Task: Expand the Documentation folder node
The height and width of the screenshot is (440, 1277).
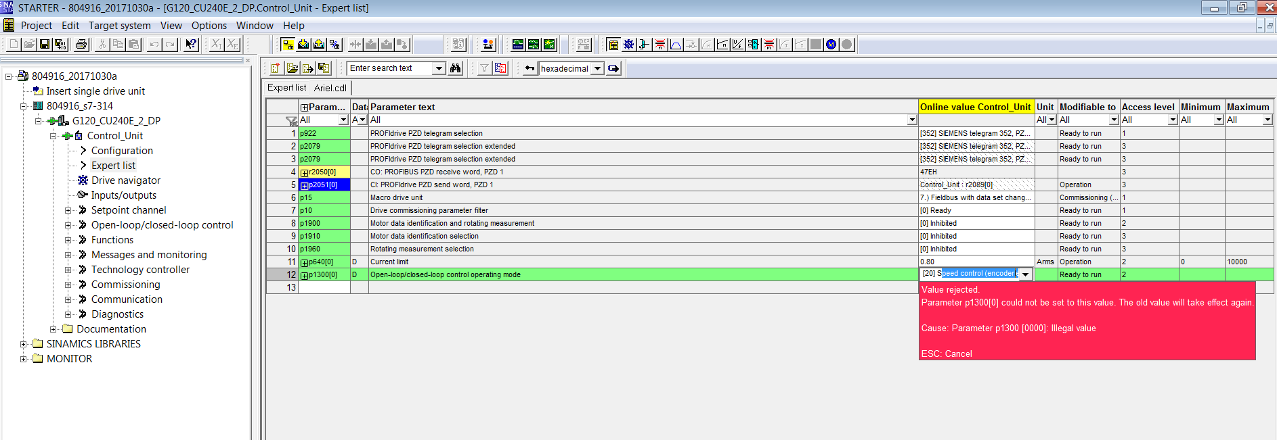Action: [x=53, y=329]
